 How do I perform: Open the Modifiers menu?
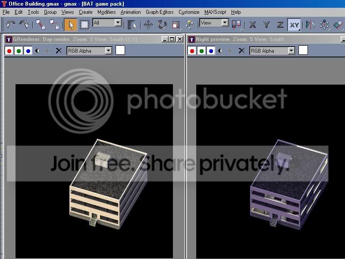click(107, 12)
